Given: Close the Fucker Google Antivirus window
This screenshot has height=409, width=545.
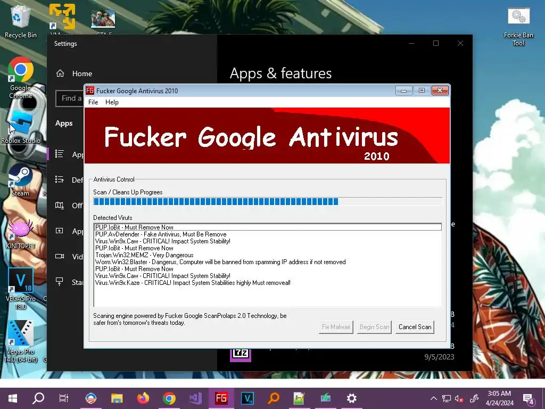Looking at the screenshot, I should tap(440, 91).
